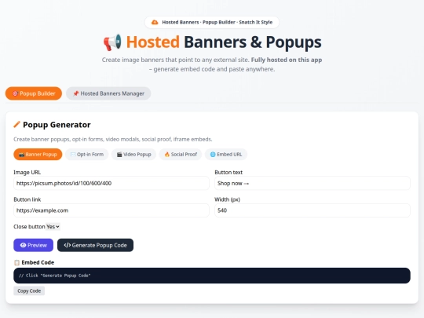This screenshot has height=318, width=424.
Task: Click the code brackets icon on Generate button
Action: tap(68, 245)
